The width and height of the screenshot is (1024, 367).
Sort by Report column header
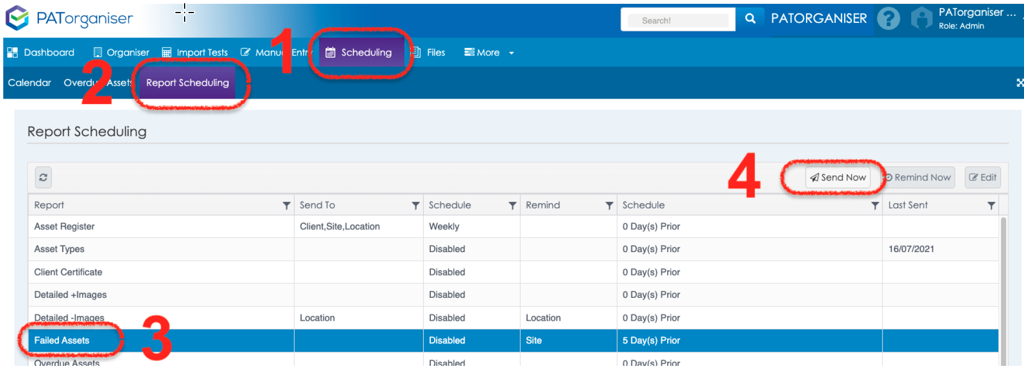(49, 205)
